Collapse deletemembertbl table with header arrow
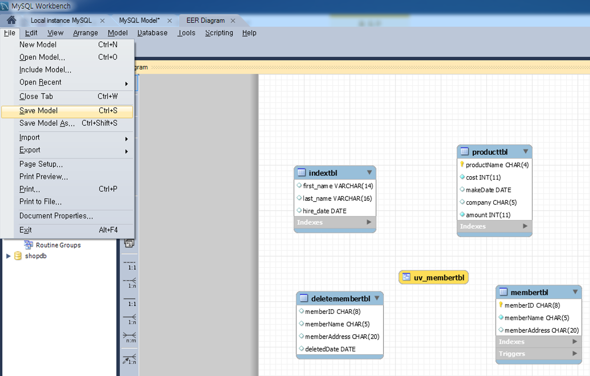The width and height of the screenshot is (590, 376). (x=376, y=298)
